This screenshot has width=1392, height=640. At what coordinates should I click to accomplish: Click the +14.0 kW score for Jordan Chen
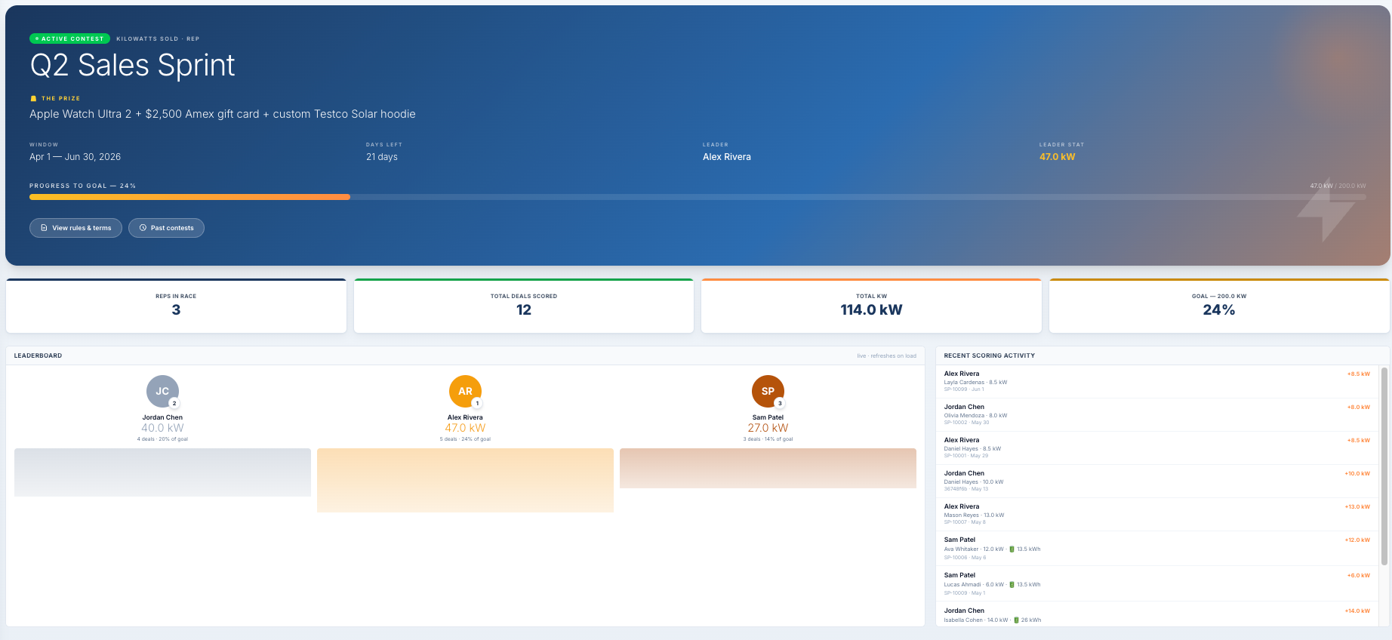(1357, 611)
